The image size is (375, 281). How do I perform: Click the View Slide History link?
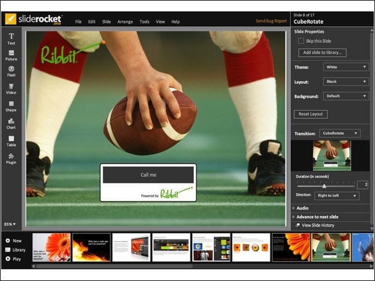(318, 225)
